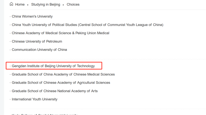Click arrow separator before Choices
The width and height of the screenshot is (206, 115).
tap(63, 5)
